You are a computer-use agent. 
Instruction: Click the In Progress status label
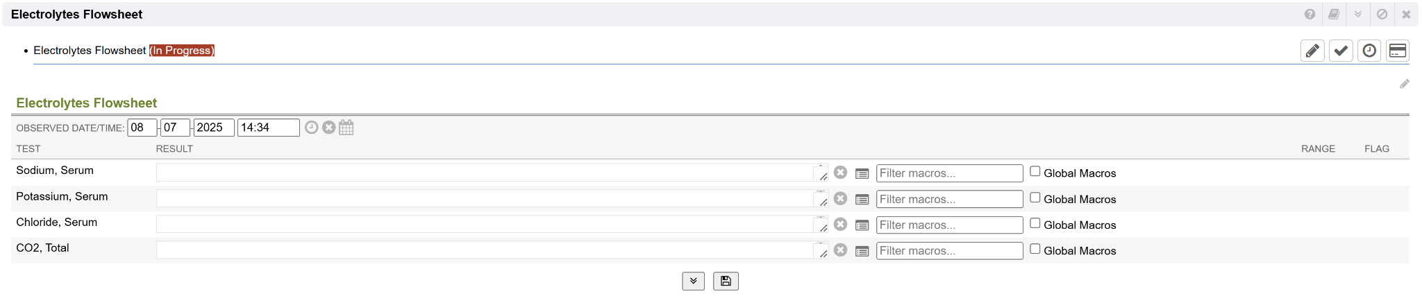[182, 51]
